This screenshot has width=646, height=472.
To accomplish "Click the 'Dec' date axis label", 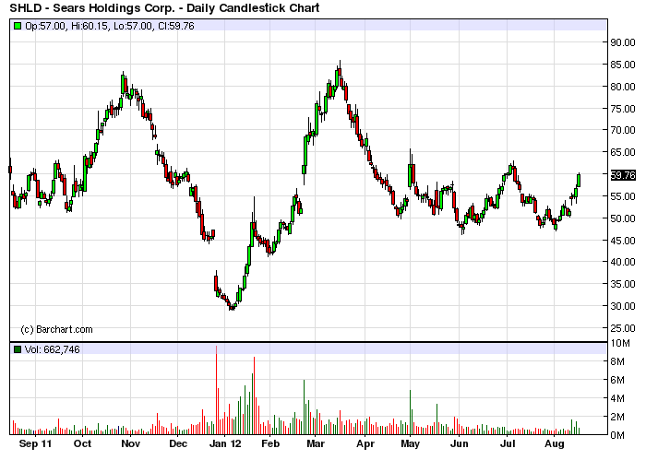I will coord(178,443).
